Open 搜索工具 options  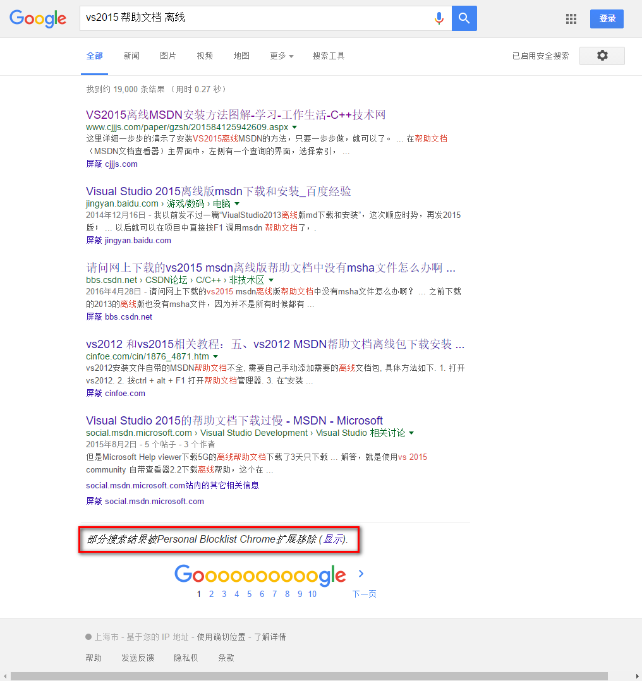pyautogui.click(x=329, y=56)
